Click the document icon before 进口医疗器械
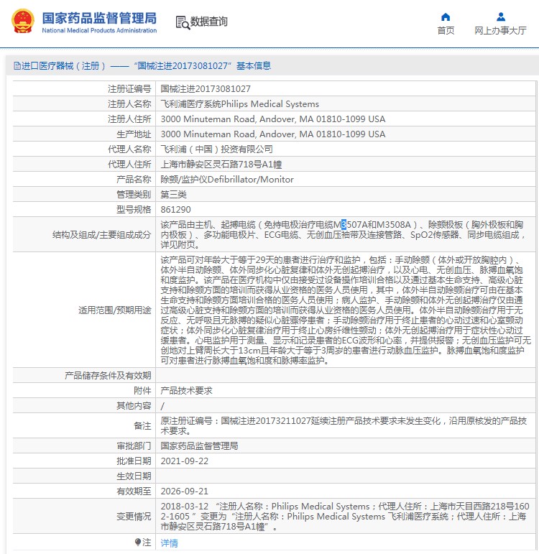The height and width of the screenshot is (554, 539). click(x=17, y=65)
